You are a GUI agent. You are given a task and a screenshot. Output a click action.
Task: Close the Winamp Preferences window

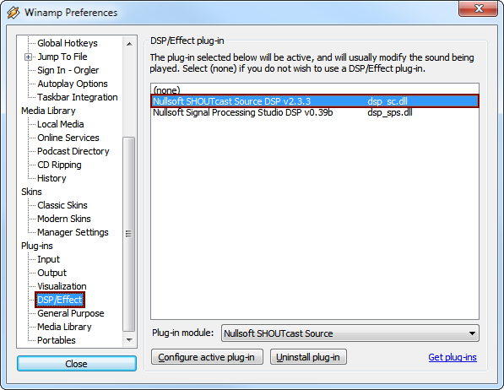[x=479, y=8]
